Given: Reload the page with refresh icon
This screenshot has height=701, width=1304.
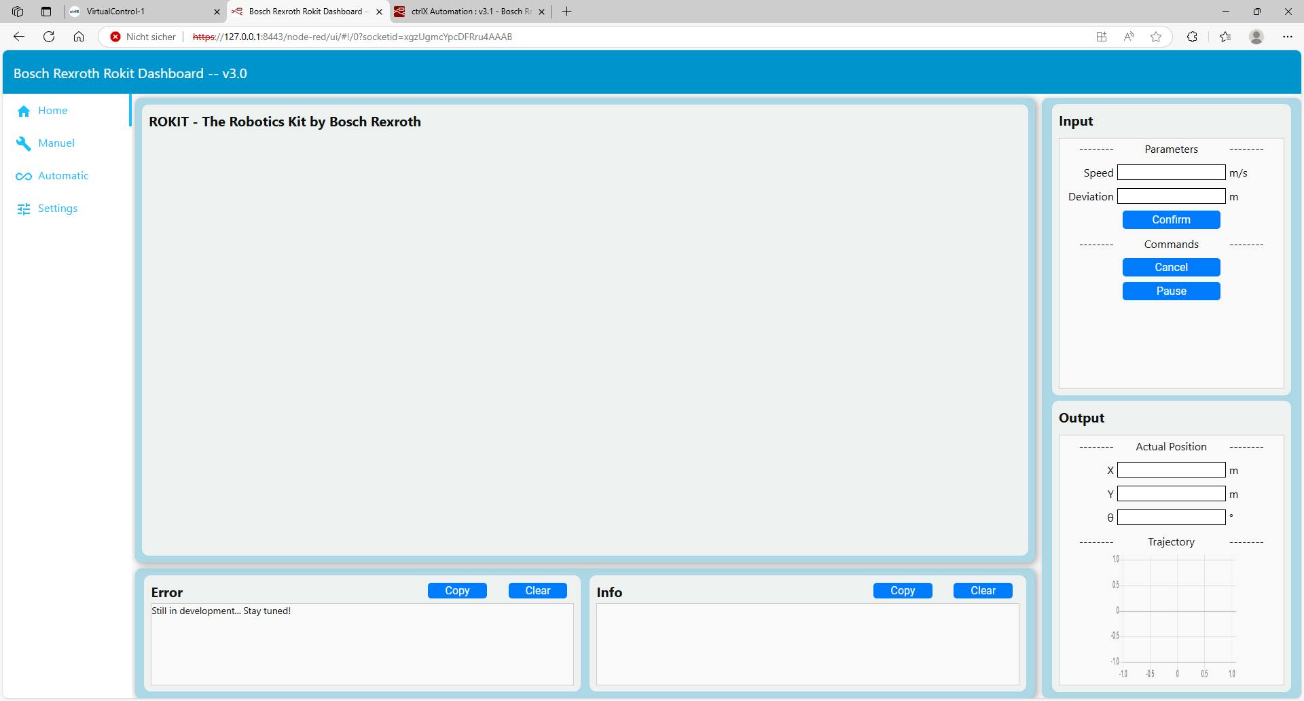Looking at the screenshot, I should (49, 37).
